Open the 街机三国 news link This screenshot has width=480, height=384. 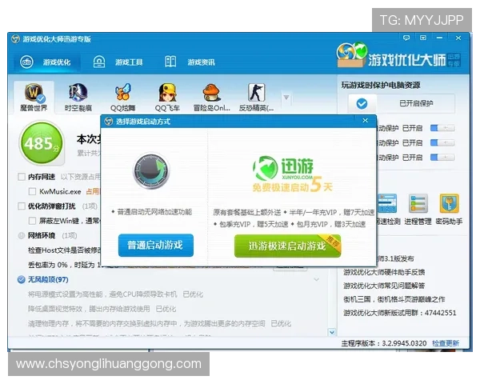394,299
